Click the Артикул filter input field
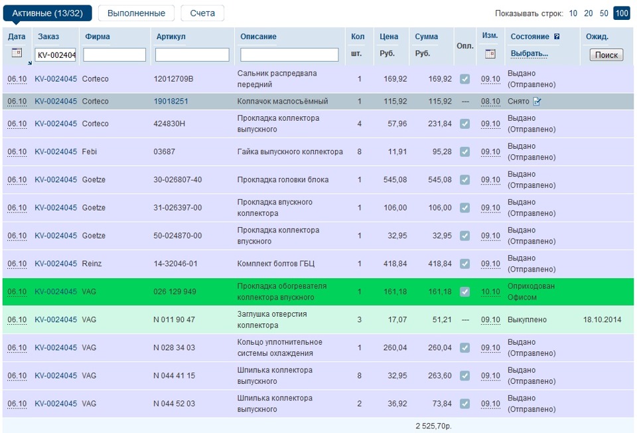Image resolution: width=637 pixels, height=433 pixels. (192, 55)
